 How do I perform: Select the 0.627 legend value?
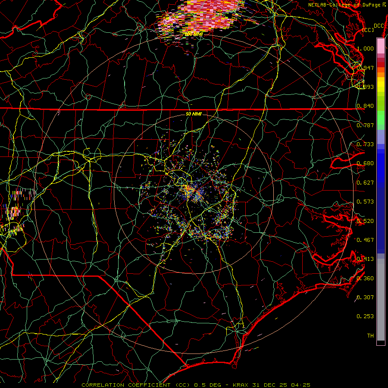click(365, 183)
